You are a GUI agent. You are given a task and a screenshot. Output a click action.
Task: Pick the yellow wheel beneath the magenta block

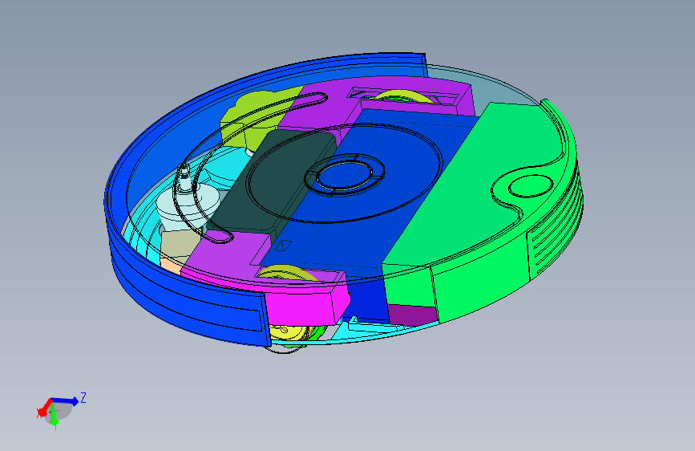286,332
